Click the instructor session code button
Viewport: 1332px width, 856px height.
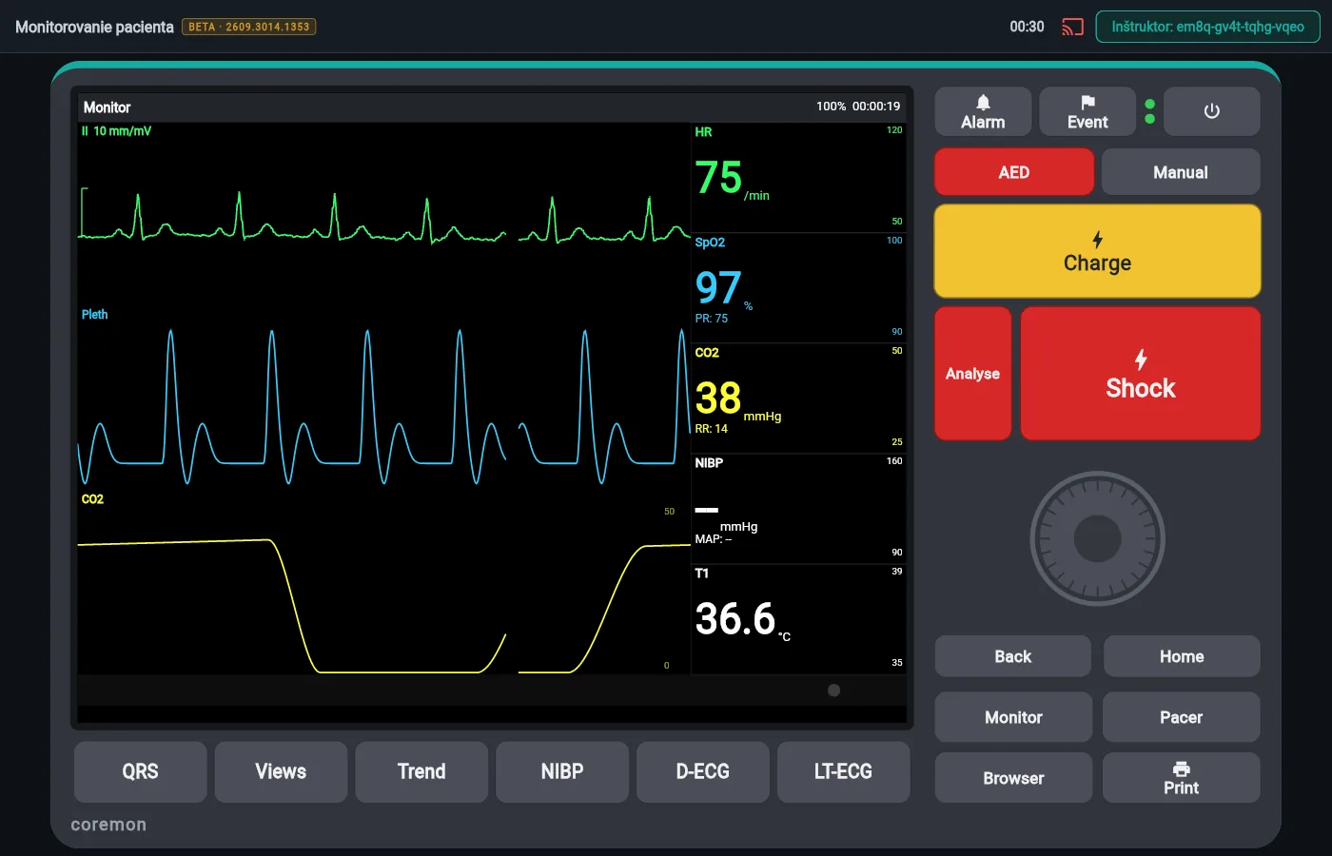tap(1208, 27)
